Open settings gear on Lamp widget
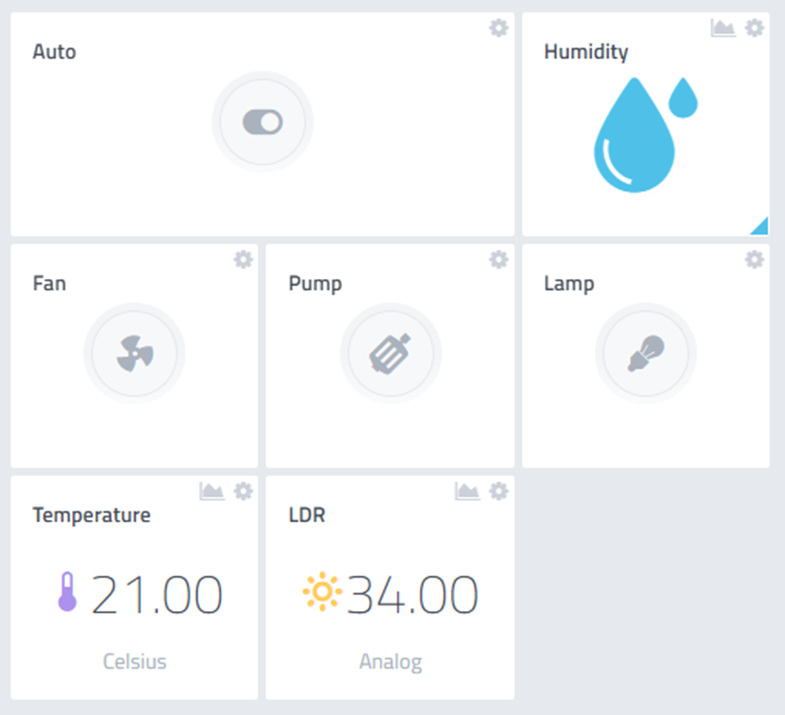 coord(754,259)
